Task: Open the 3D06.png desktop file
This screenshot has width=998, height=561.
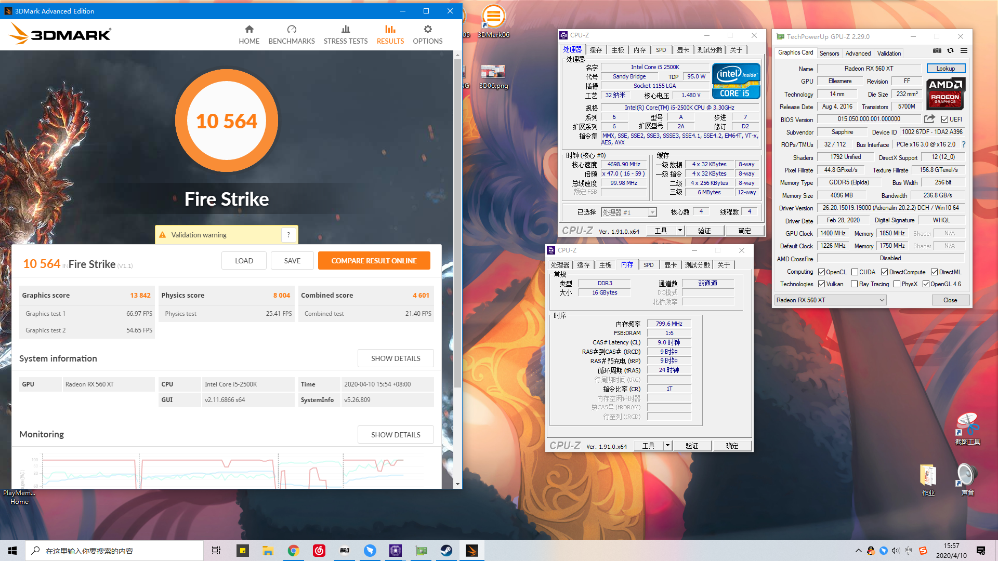Action: click(x=493, y=76)
